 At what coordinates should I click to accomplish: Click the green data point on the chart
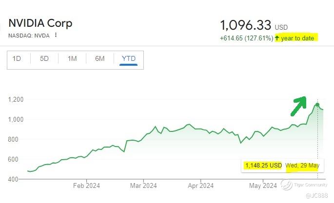[x=317, y=105]
